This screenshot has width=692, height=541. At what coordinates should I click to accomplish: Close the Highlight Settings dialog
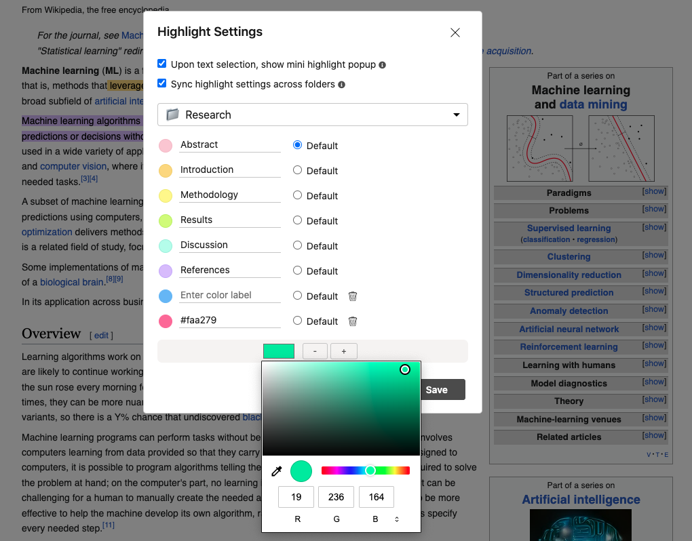pos(455,33)
